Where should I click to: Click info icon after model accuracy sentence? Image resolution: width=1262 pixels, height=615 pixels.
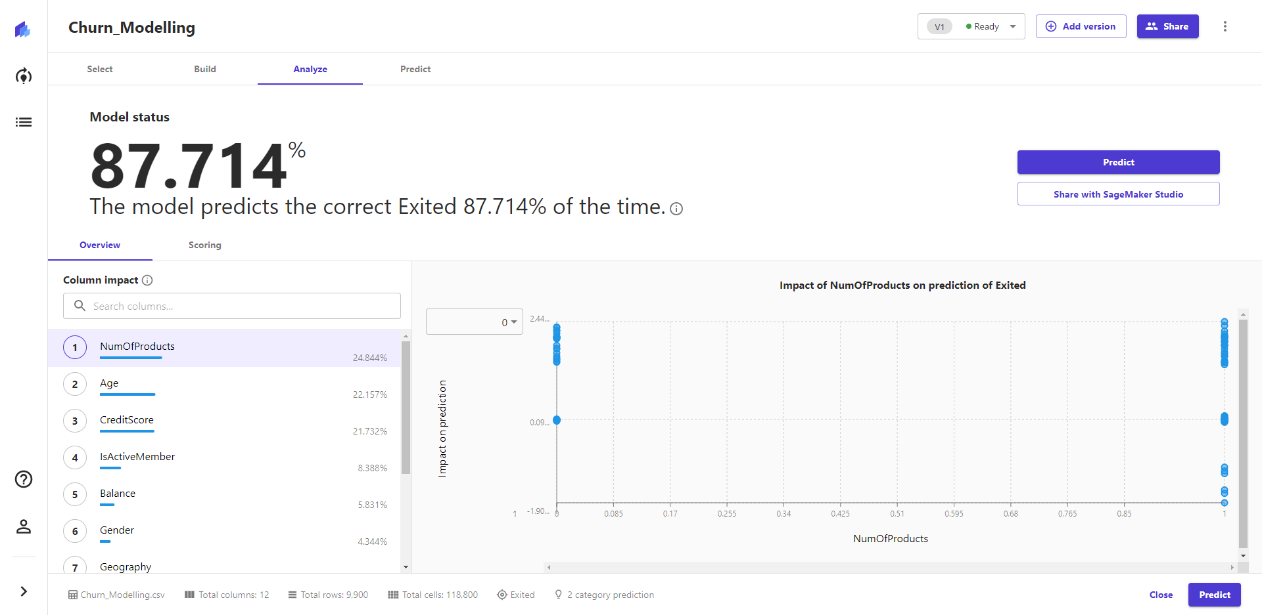pyautogui.click(x=676, y=209)
